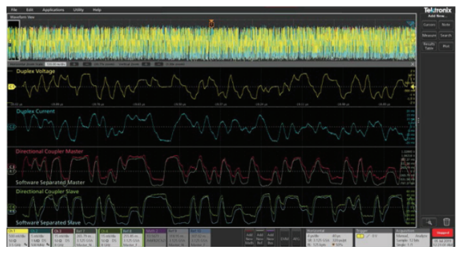Open the Edit menu
The width and height of the screenshot is (465, 253).
[x=30, y=10]
